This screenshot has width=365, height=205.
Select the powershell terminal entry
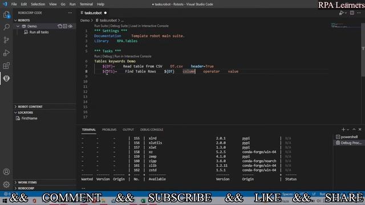click(x=348, y=137)
